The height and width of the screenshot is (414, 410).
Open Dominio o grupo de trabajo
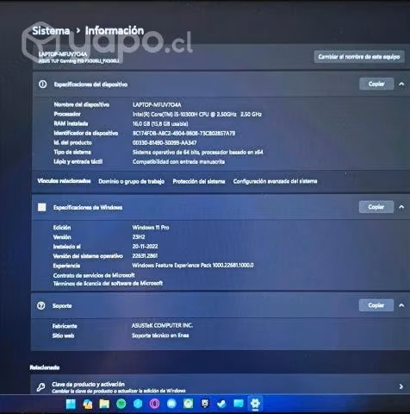(132, 181)
